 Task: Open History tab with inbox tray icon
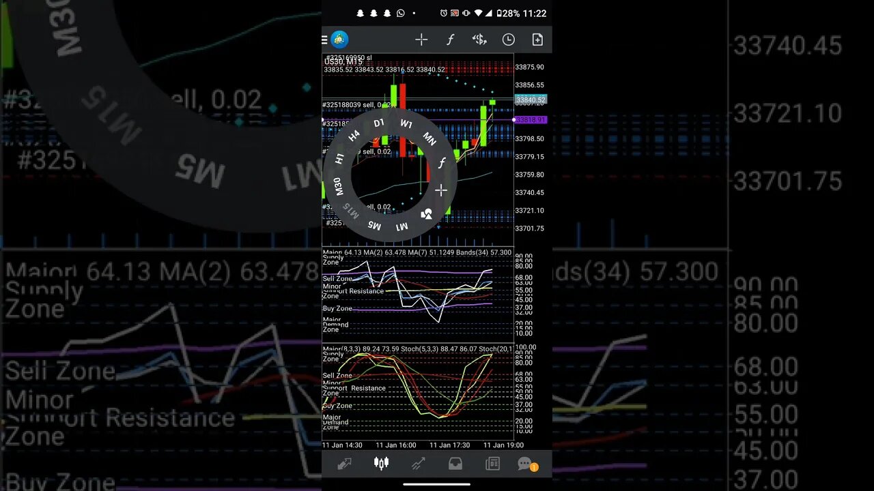pyautogui.click(x=455, y=464)
